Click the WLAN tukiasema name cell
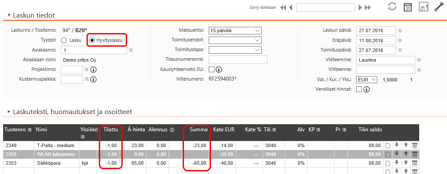The width and height of the screenshot is (447, 174). point(56,155)
